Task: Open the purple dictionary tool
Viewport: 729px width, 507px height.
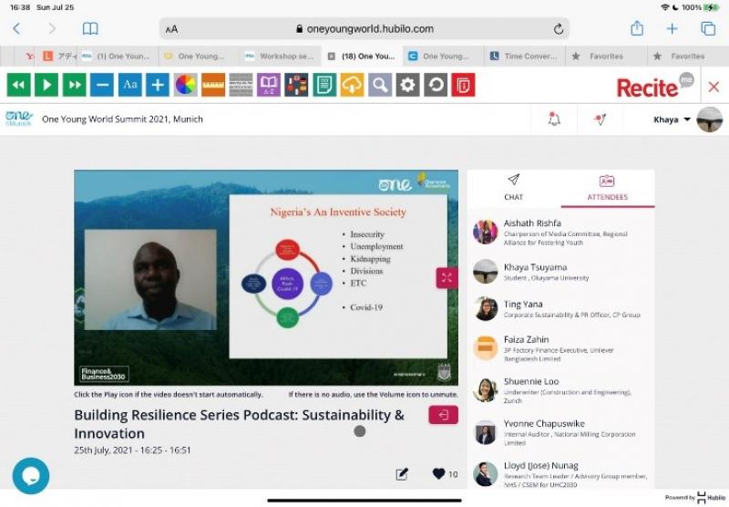Action: (269, 85)
